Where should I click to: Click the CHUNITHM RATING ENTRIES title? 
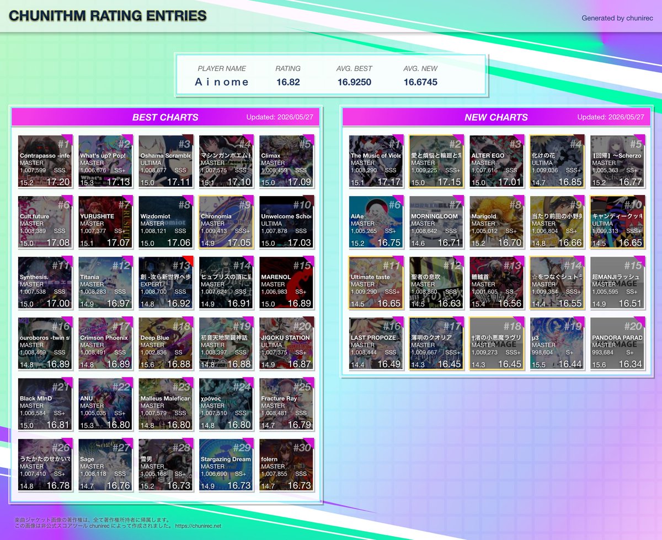(x=108, y=16)
